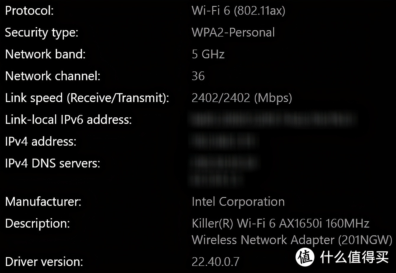Click the first blurred IPv4 DNS server entry

[x=224, y=163]
